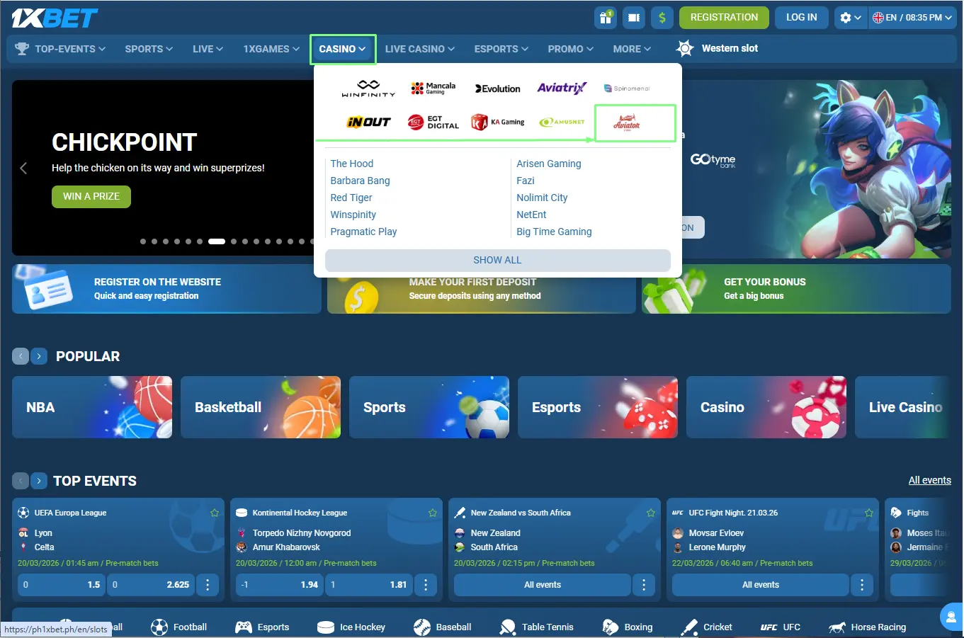The height and width of the screenshot is (638, 964).
Task: Open the Aviatrix provider logo
Action: pos(562,88)
